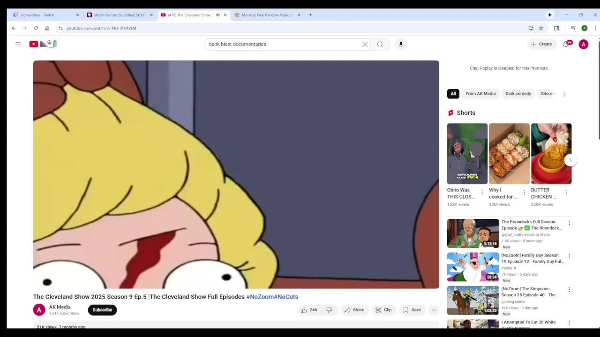Open AK Media channel avatar
The width and height of the screenshot is (600, 337).
point(39,310)
